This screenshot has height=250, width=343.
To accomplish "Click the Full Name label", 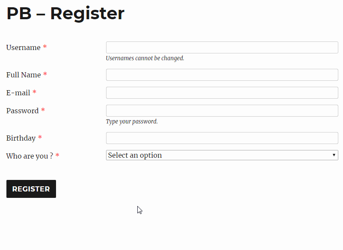I will click(24, 75).
